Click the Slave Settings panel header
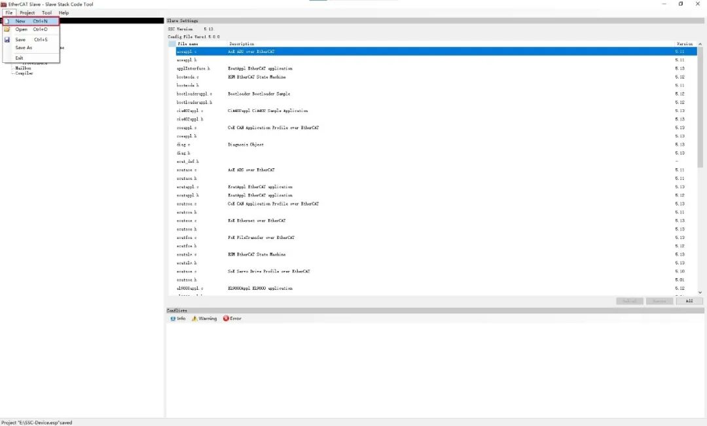 435,21
